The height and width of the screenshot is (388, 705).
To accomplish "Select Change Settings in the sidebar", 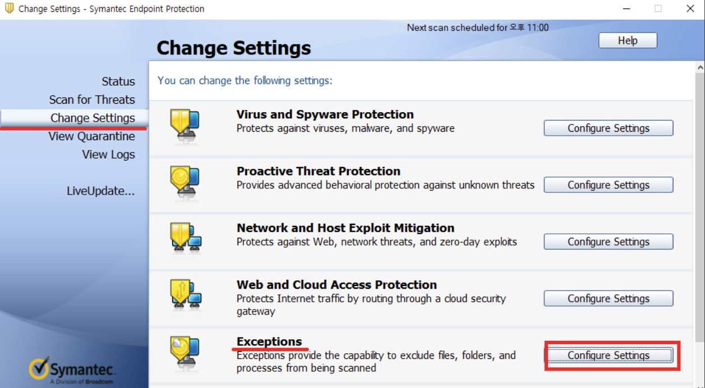I will [x=93, y=118].
